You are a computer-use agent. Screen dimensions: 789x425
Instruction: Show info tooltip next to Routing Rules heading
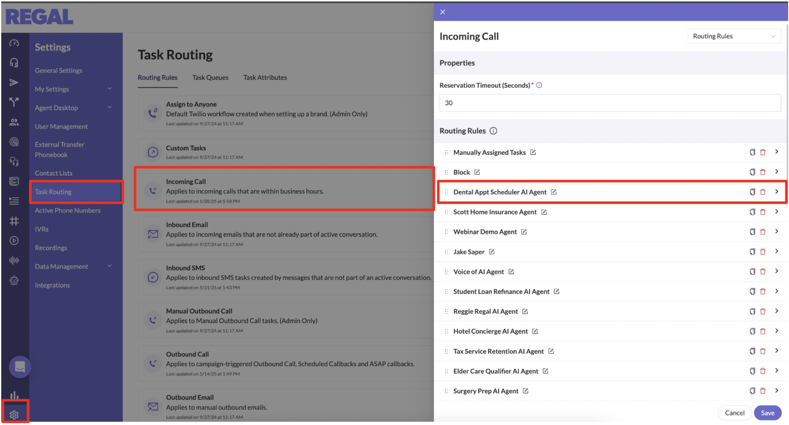(493, 131)
